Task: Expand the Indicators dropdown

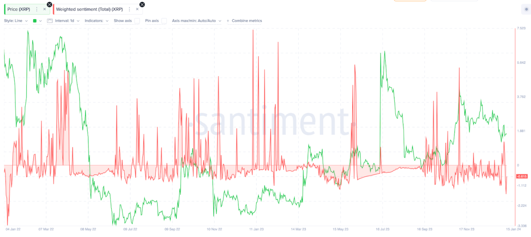Action: point(97,21)
